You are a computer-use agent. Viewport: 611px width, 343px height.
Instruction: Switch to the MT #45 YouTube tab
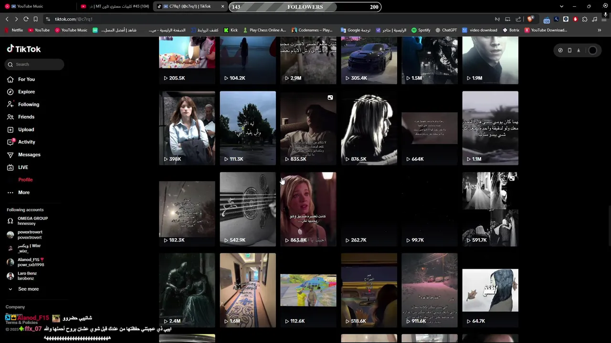click(x=115, y=6)
